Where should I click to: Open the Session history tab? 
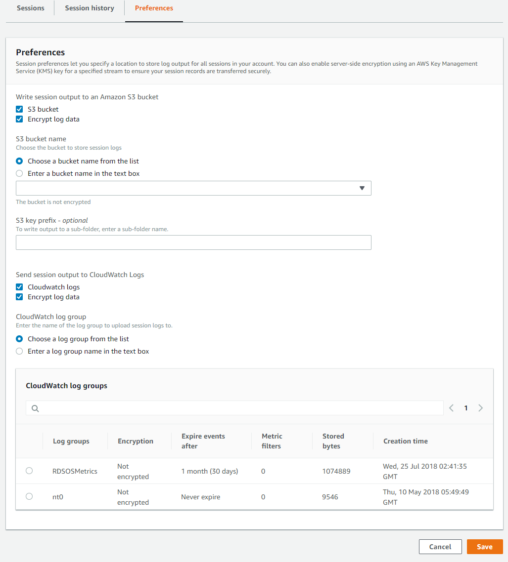coord(90,8)
